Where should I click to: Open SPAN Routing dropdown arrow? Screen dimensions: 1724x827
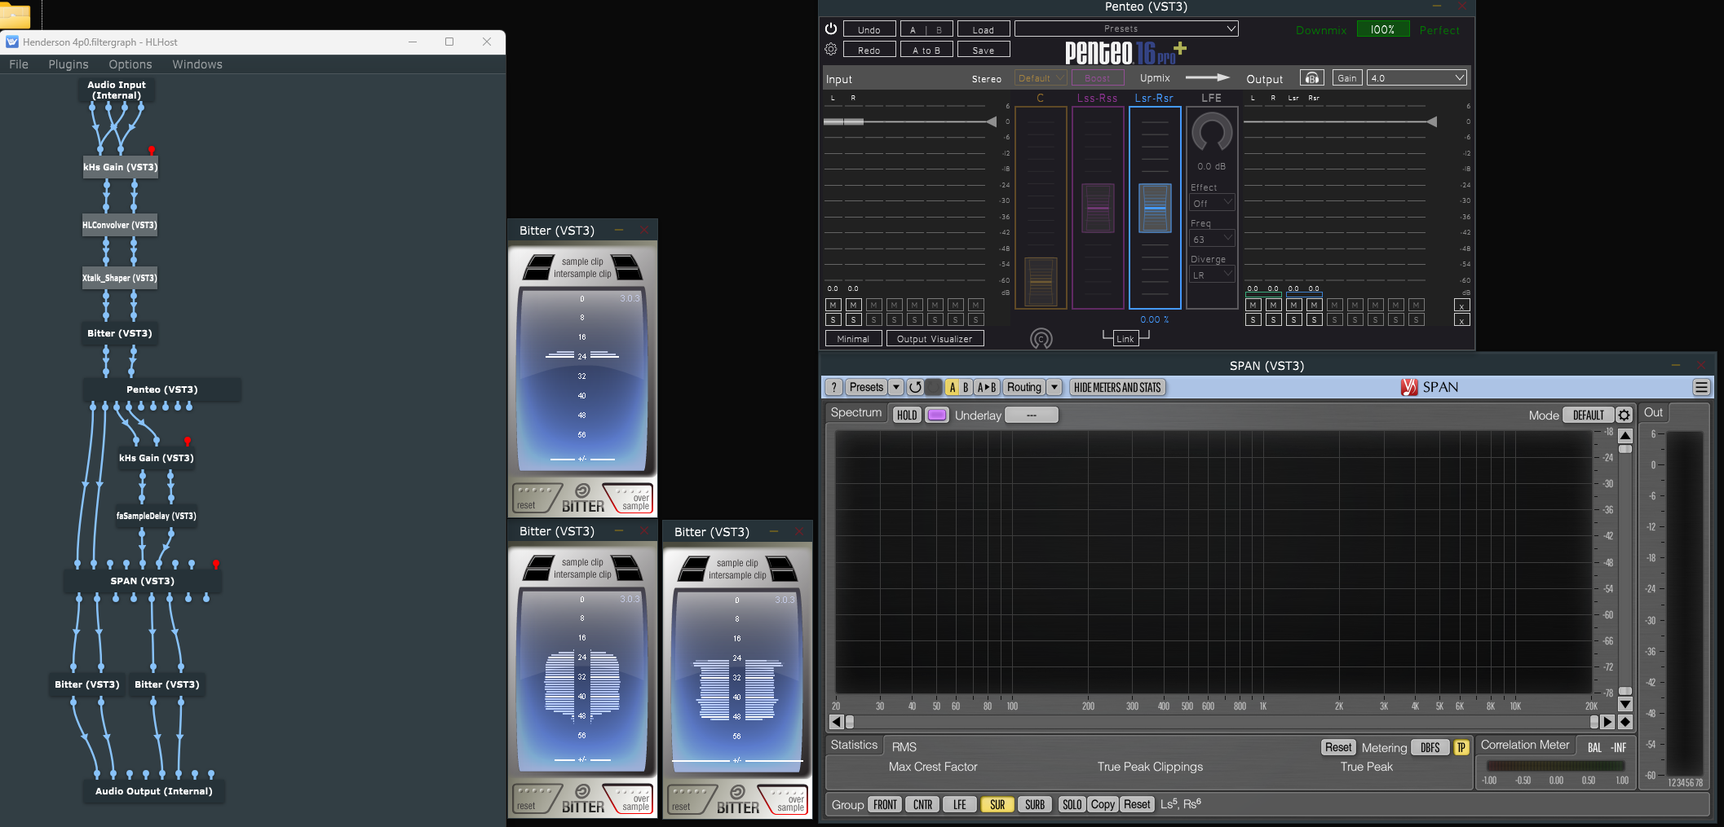click(x=1054, y=388)
